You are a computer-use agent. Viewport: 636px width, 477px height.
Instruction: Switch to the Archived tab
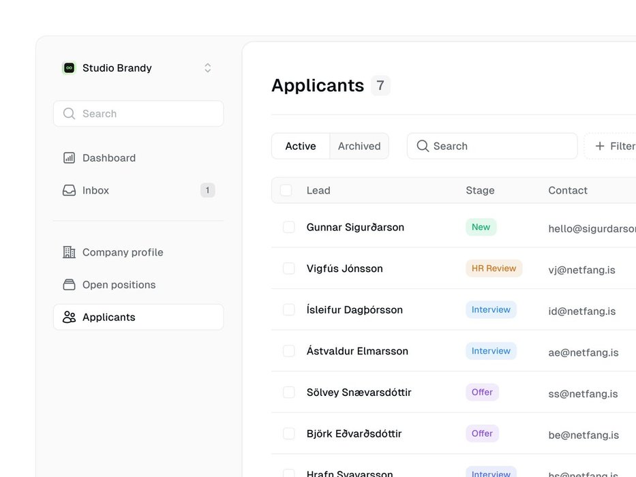tap(359, 147)
